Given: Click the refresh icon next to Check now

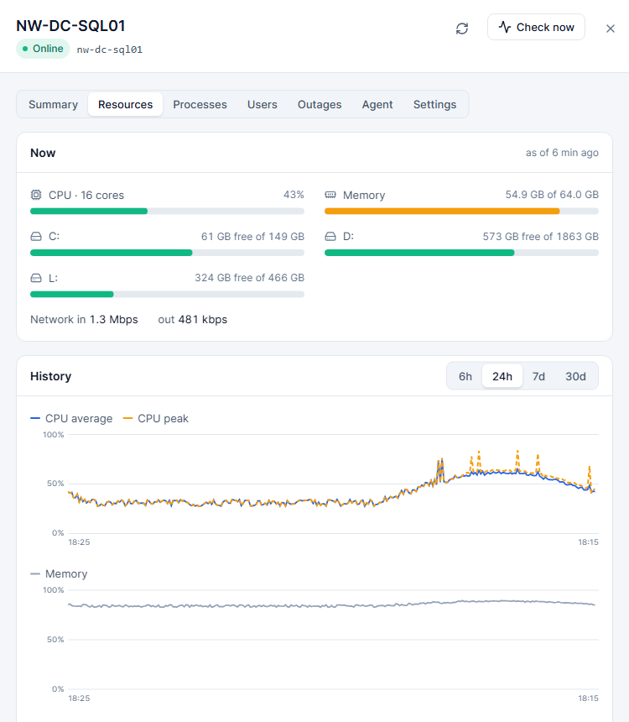Looking at the screenshot, I should (462, 28).
